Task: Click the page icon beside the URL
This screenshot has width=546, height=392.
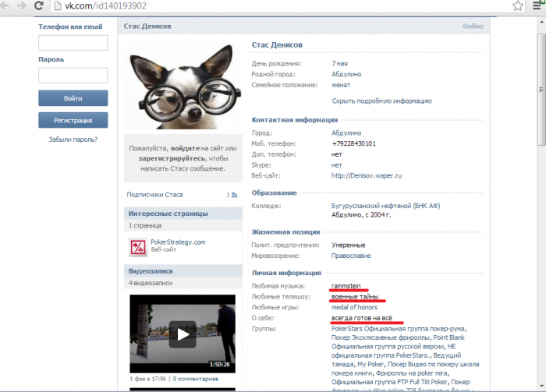Action: coord(58,5)
